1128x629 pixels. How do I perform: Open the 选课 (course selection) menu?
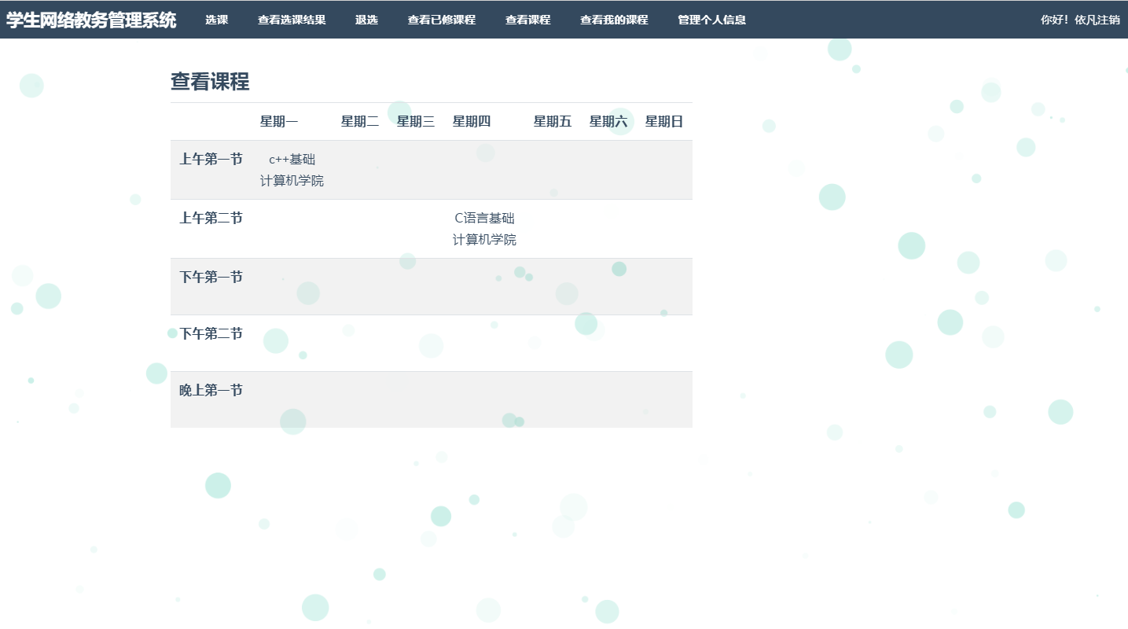pyautogui.click(x=217, y=20)
